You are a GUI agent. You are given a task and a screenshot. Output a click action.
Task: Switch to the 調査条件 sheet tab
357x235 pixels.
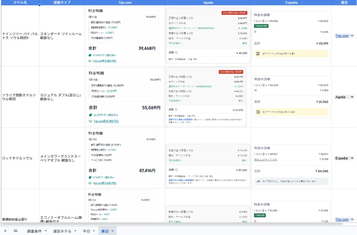(34, 231)
